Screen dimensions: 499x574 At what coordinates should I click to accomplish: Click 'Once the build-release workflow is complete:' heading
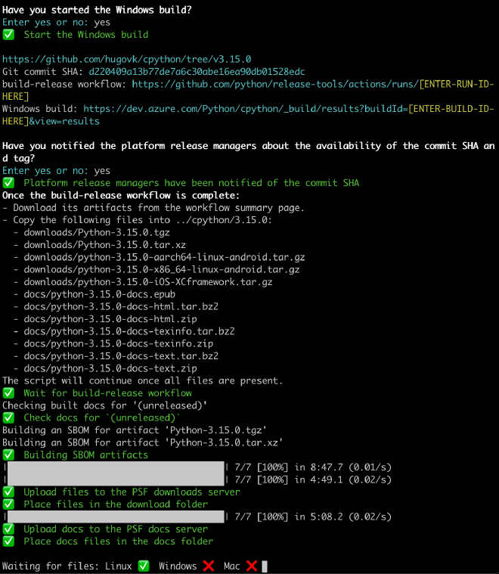(x=121, y=195)
